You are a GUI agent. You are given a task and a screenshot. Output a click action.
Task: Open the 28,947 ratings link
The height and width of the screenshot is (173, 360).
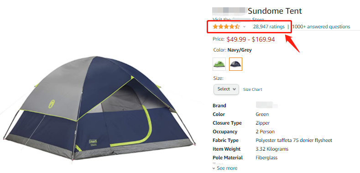click(x=269, y=26)
